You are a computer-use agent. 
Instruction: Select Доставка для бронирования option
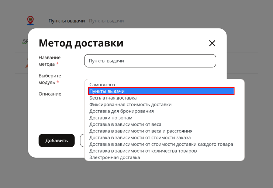tap(161, 111)
